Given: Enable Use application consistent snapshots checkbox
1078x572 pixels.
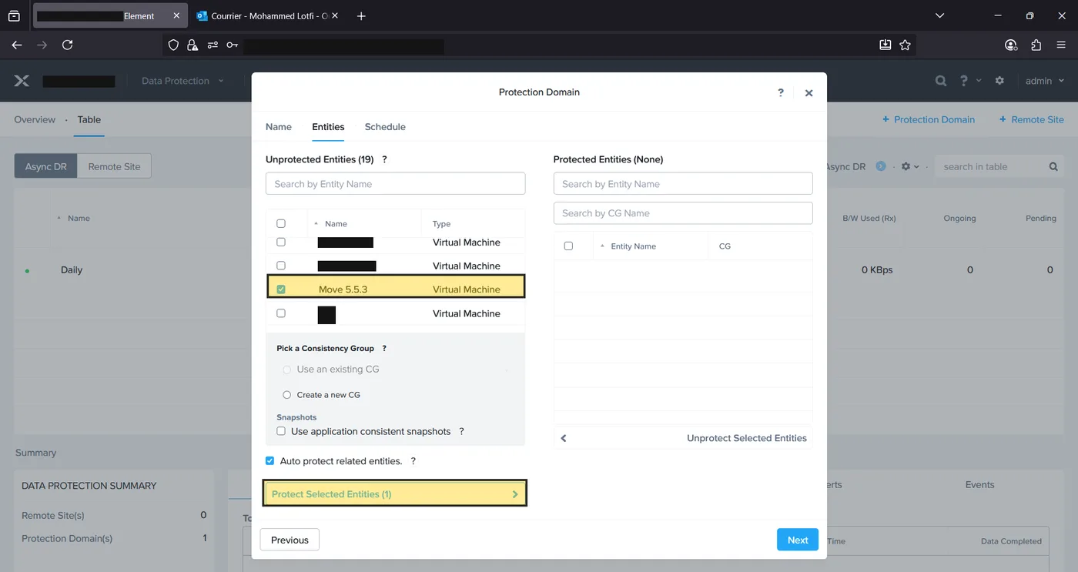Looking at the screenshot, I should point(281,432).
